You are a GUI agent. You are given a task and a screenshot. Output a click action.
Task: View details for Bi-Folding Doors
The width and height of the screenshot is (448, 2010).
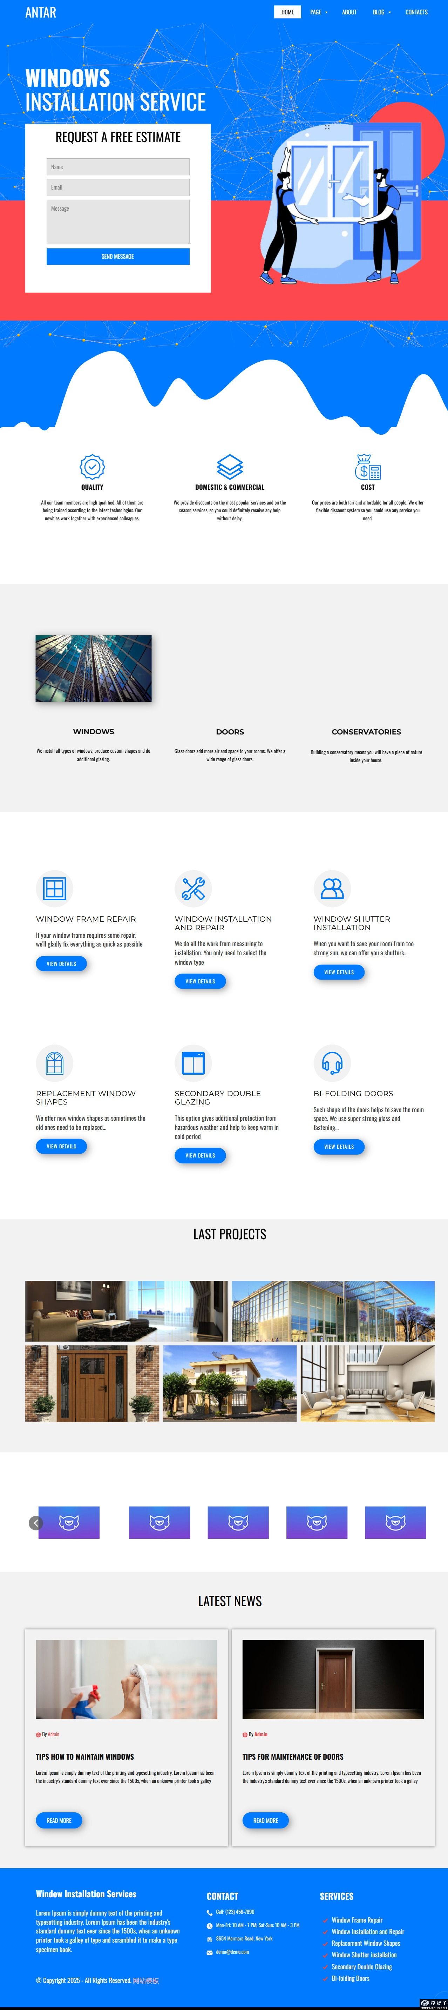pos(339,1147)
